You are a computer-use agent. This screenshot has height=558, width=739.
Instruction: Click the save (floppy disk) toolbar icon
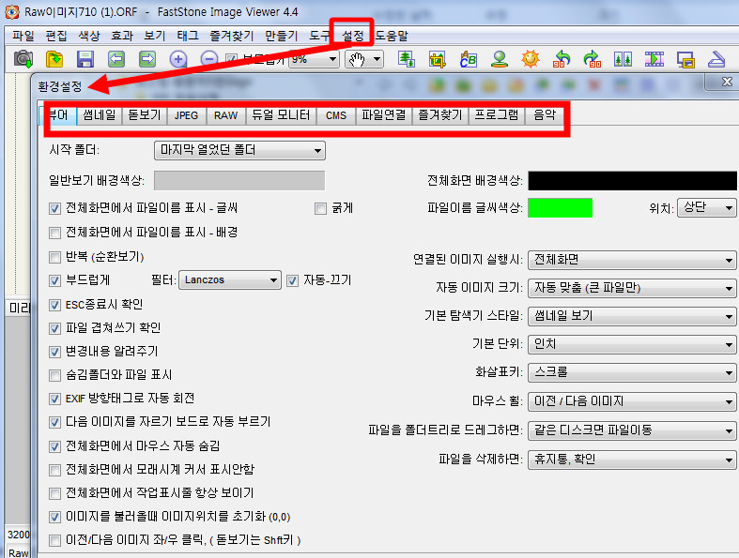coord(85,59)
